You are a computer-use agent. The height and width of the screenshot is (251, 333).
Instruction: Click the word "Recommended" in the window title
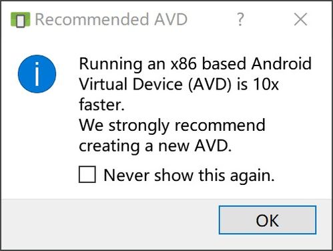(93, 19)
